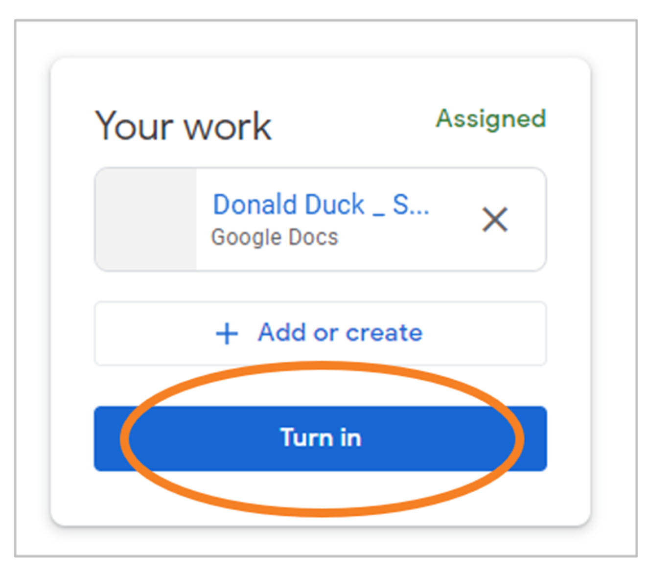This screenshot has height=574, width=671.
Task: Click the Turn in button
Action: coord(321,438)
